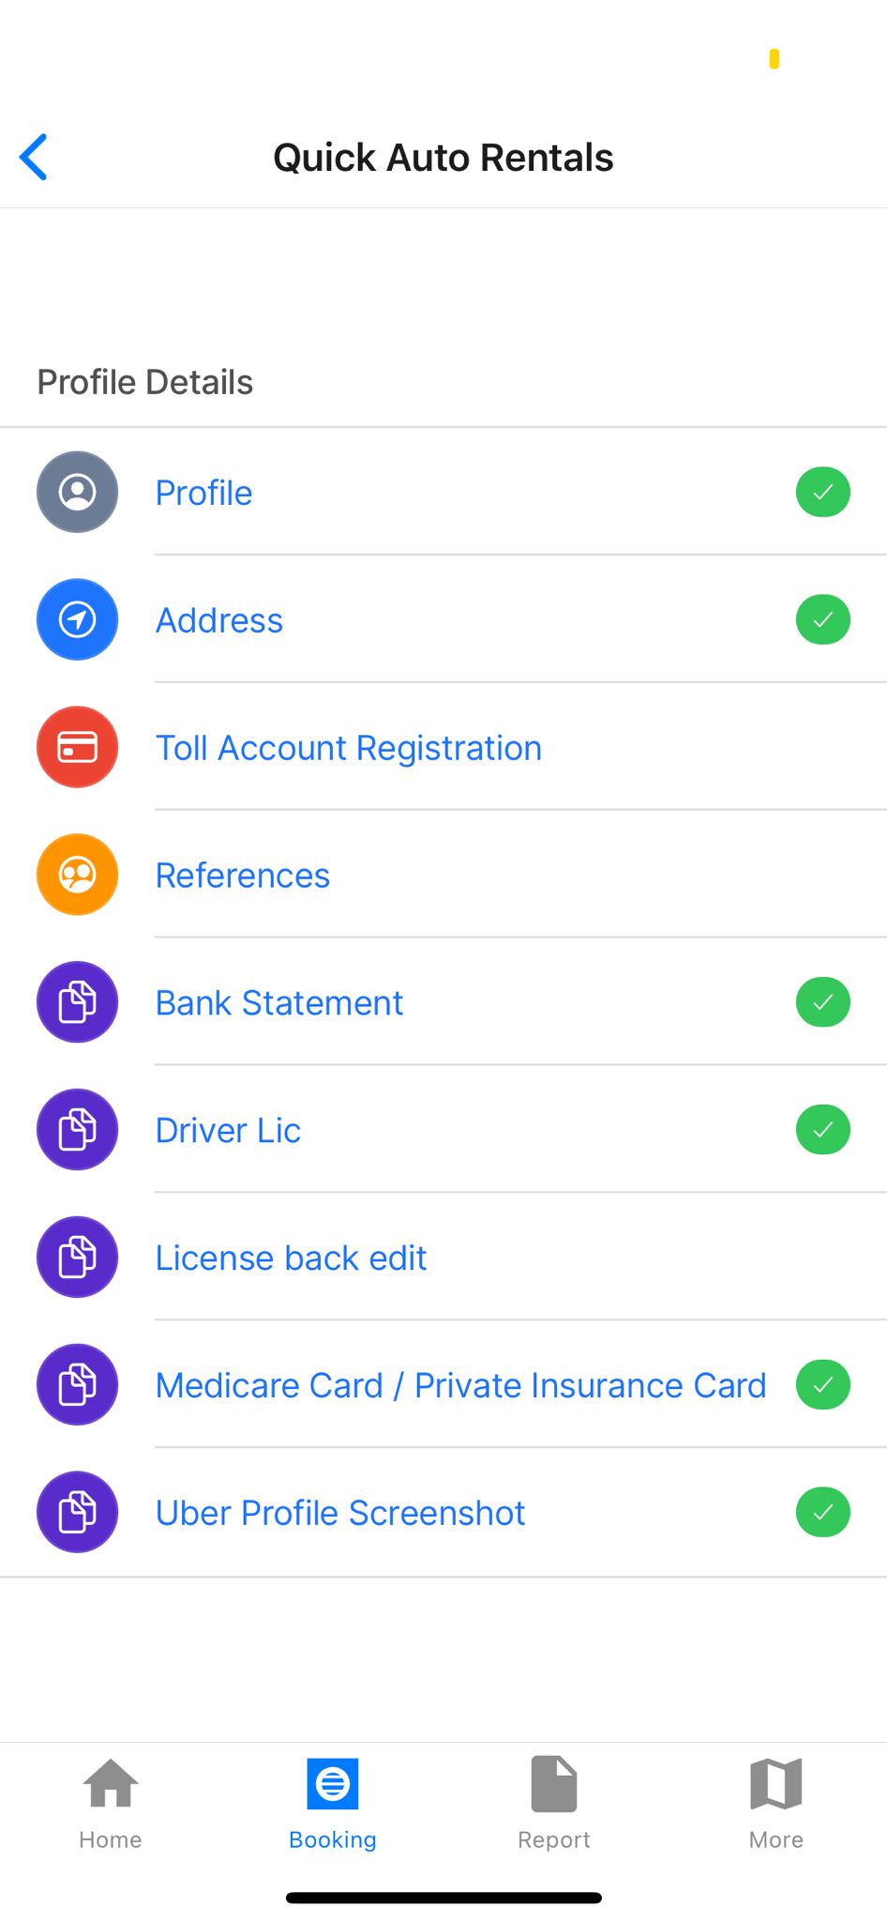Click the green checkmark beside Driver Lic
Image resolution: width=887 pixels, height=1922 pixels.
pyautogui.click(x=823, y=1130)
